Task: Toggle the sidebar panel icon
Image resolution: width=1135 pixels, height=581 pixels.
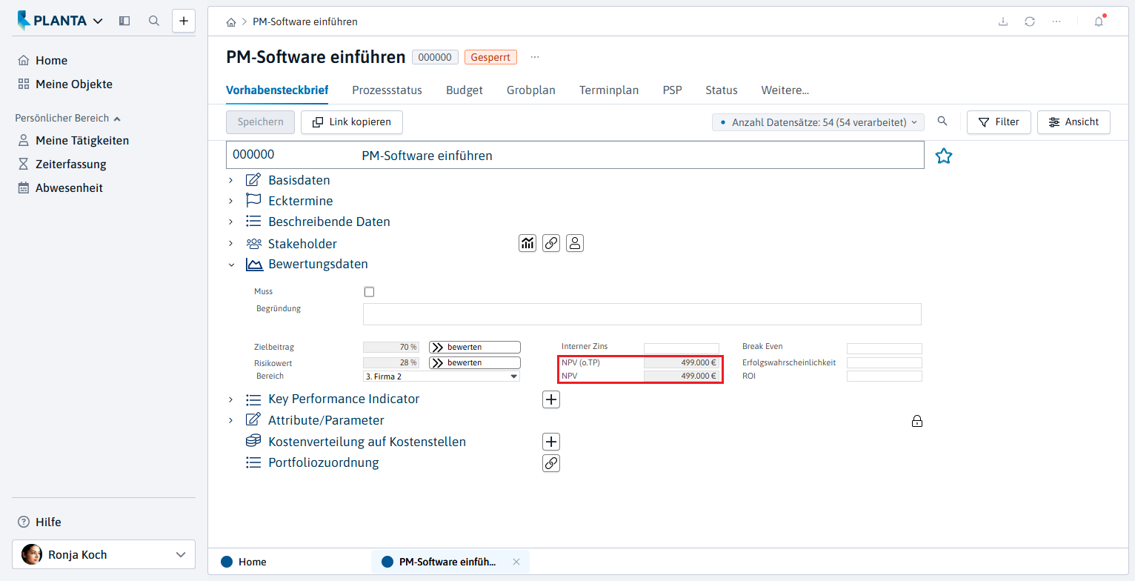Action: 124,21
